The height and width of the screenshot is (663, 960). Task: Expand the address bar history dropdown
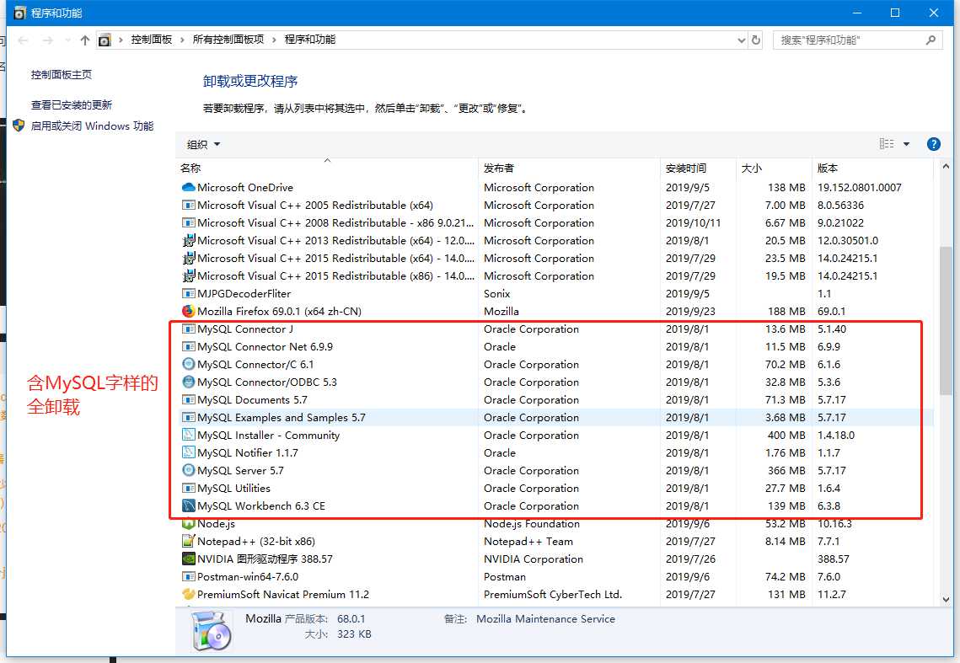click(742, 40)
